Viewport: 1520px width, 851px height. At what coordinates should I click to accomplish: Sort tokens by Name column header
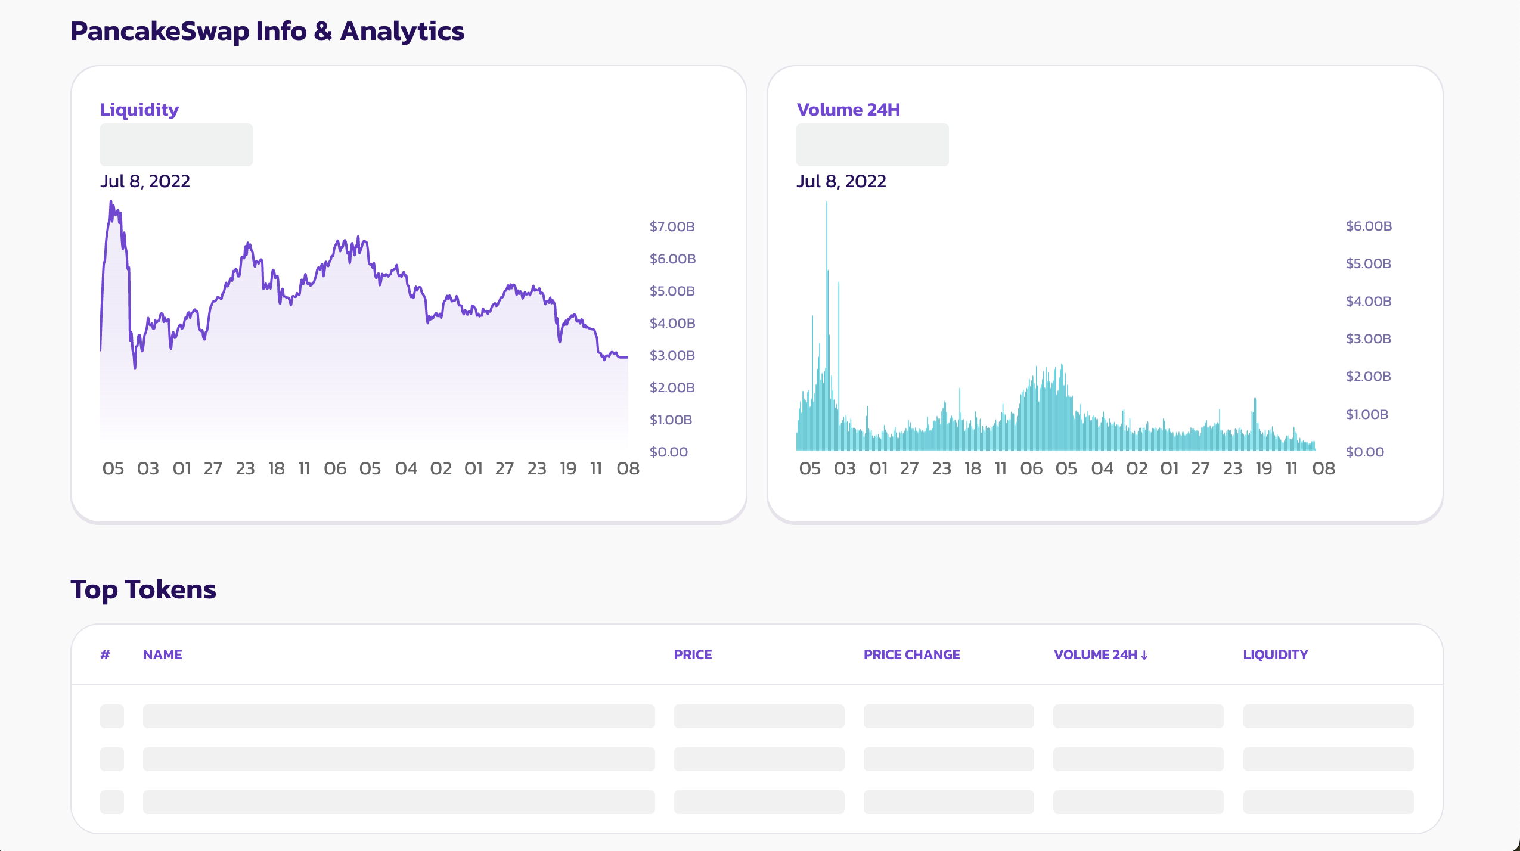[162, 654]
